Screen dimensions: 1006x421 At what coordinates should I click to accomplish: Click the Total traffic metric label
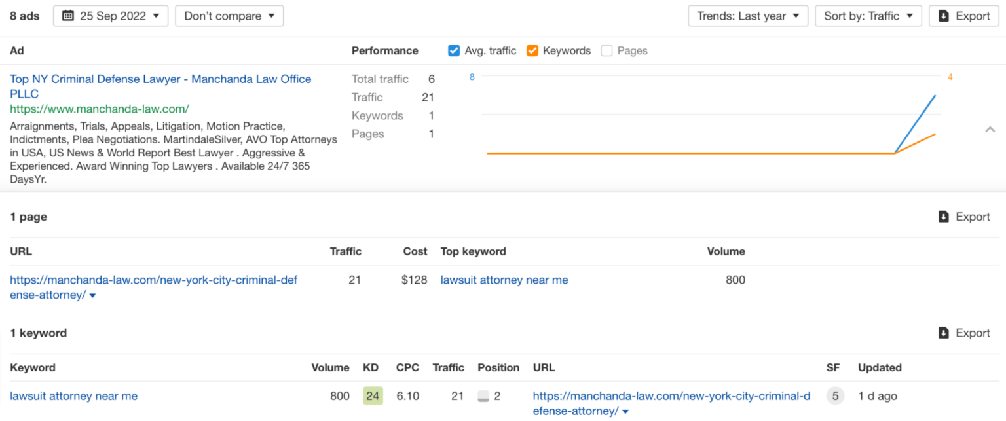pyautogui.click(x=380, y=79)
